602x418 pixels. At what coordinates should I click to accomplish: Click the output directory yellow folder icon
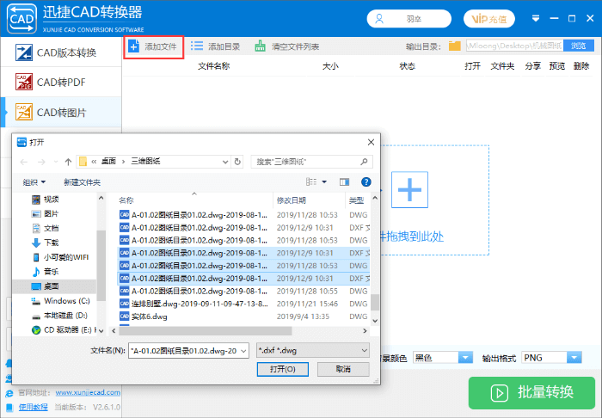point(455,46)
